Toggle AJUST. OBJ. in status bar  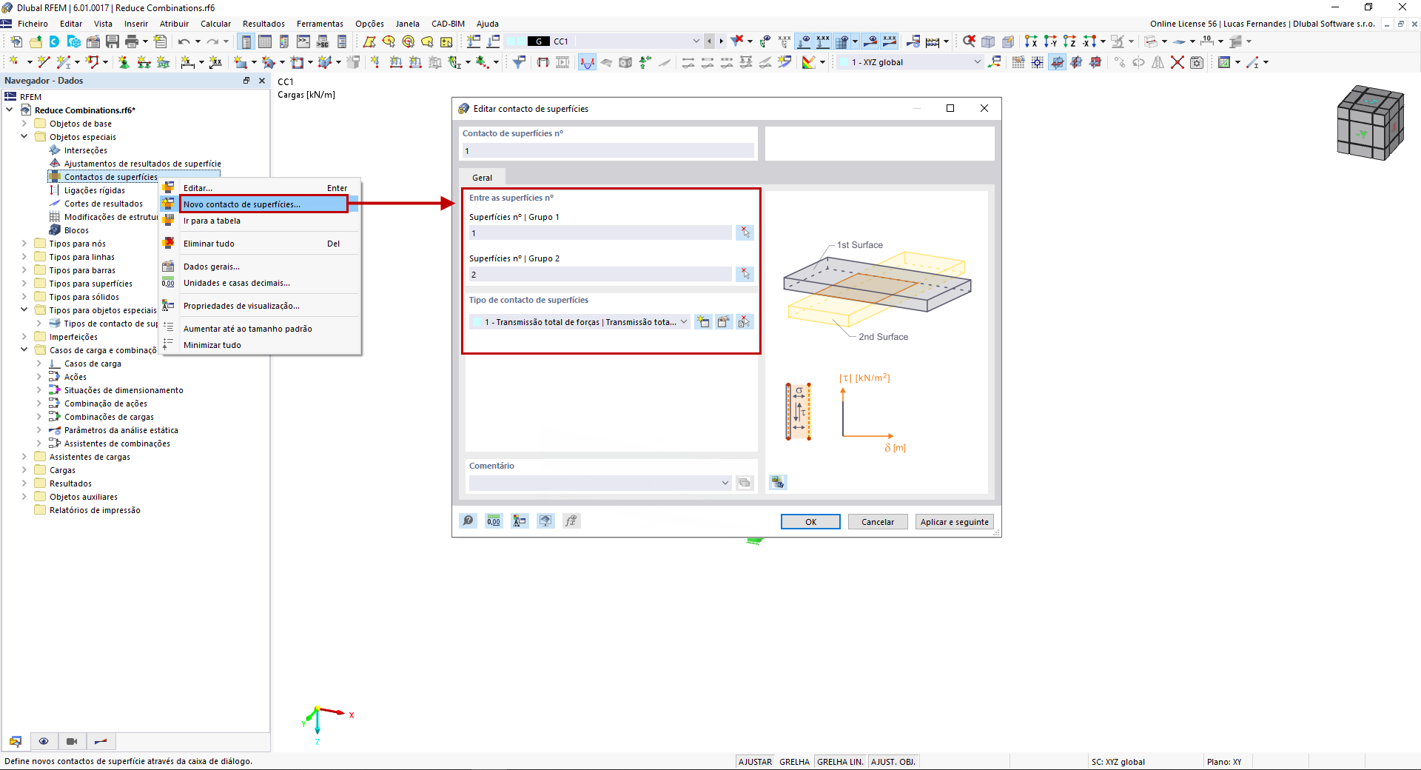pos(893,762)
